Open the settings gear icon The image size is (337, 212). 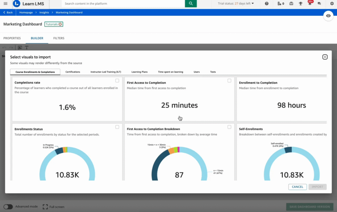[x=332, y=4]
